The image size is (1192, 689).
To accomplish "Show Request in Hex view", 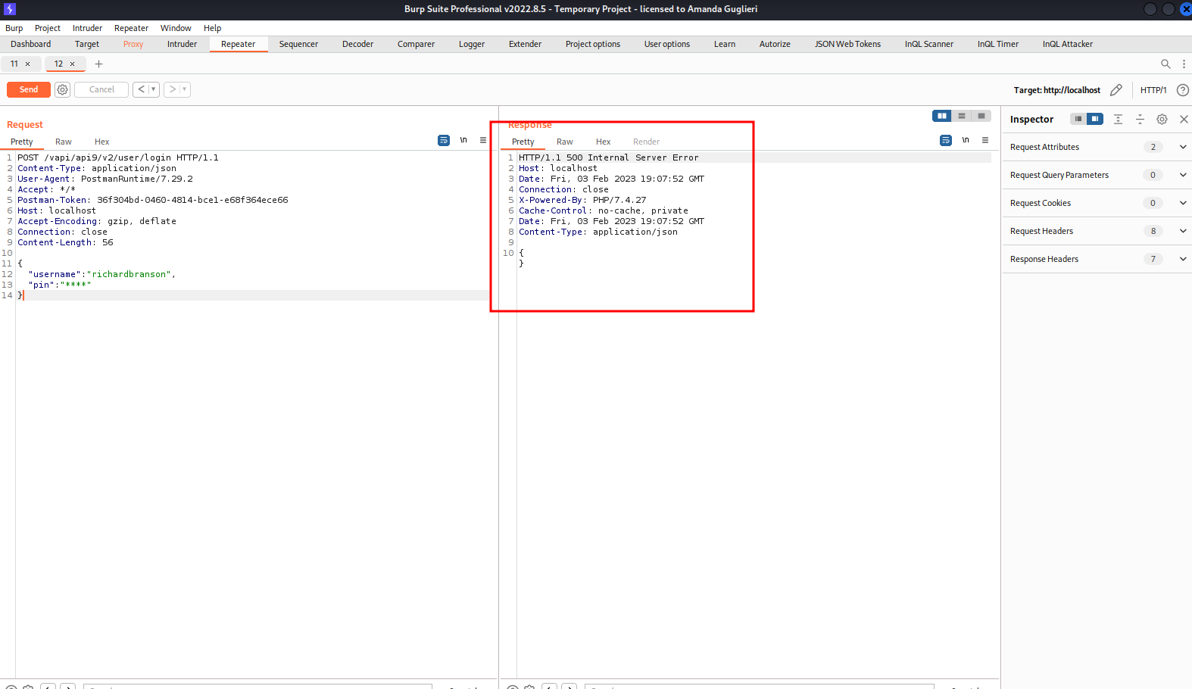I will [102, 142].
